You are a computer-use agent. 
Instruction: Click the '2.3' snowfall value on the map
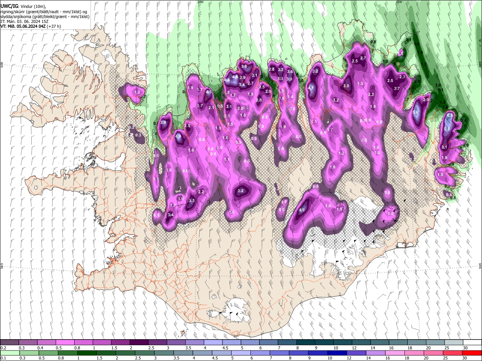coord(402,77)
